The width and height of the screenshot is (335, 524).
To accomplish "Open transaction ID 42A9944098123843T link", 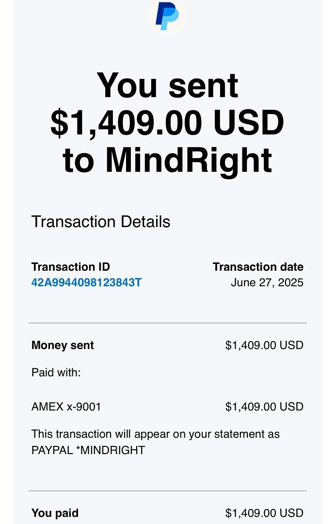I will click(x=86, y=282).
